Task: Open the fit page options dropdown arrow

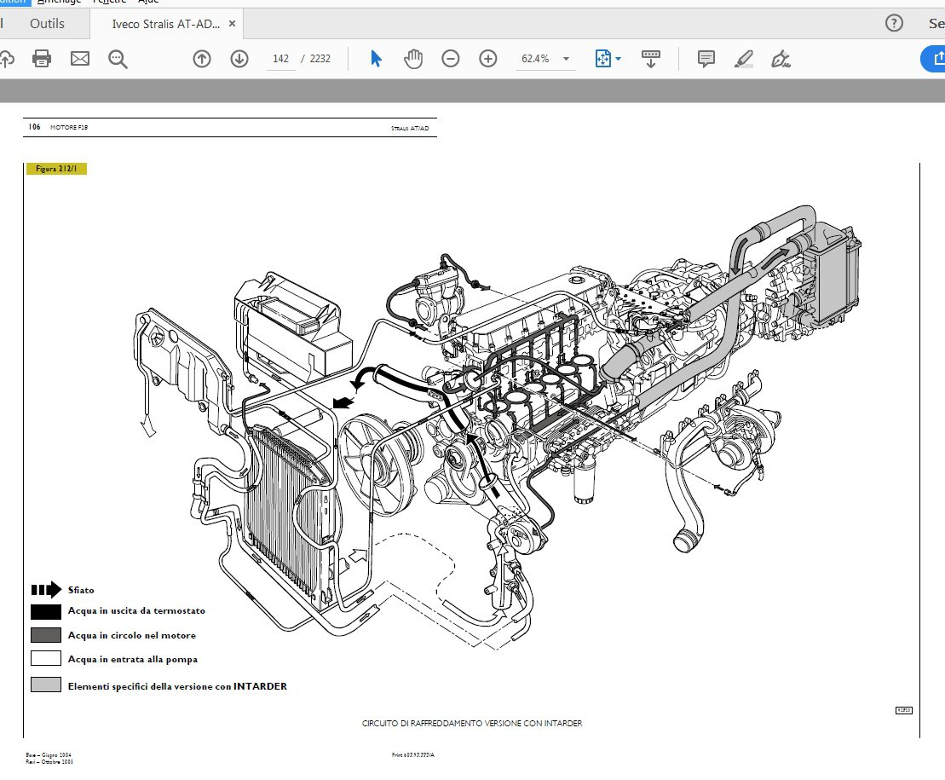Action: pyautogui.click(x=619, y=59)
